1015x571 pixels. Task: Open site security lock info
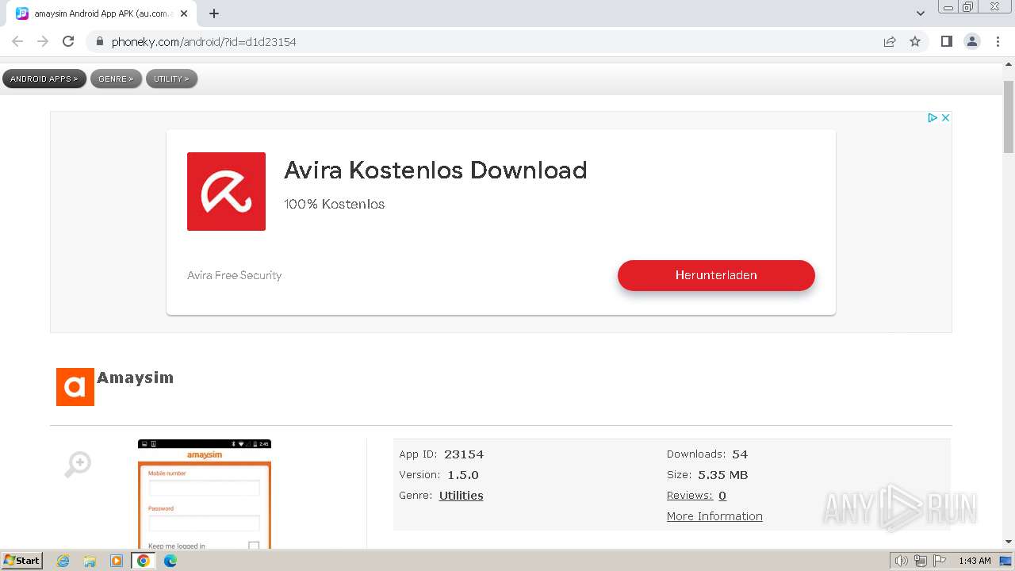point(99,41)
